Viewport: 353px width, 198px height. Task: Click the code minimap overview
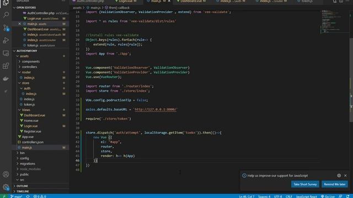335,21
